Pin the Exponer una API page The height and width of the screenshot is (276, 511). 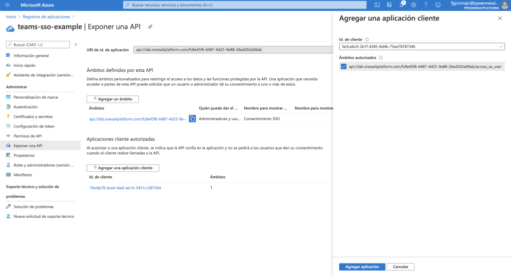pos(150,26)
